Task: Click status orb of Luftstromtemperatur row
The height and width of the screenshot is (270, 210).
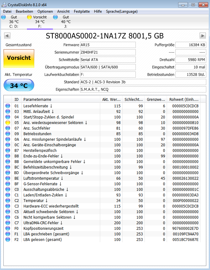Action: [8, 178]
